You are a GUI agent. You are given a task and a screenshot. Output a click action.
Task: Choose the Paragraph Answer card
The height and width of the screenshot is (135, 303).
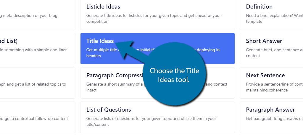271,117
